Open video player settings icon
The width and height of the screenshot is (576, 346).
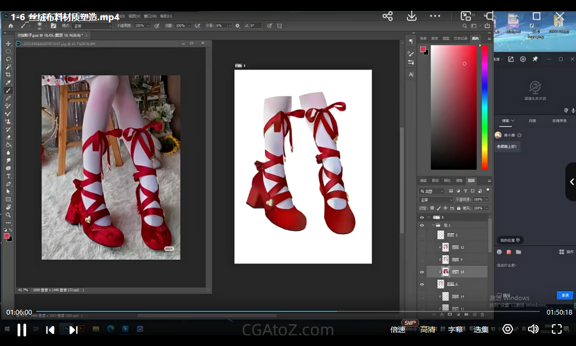pos(508,329)
